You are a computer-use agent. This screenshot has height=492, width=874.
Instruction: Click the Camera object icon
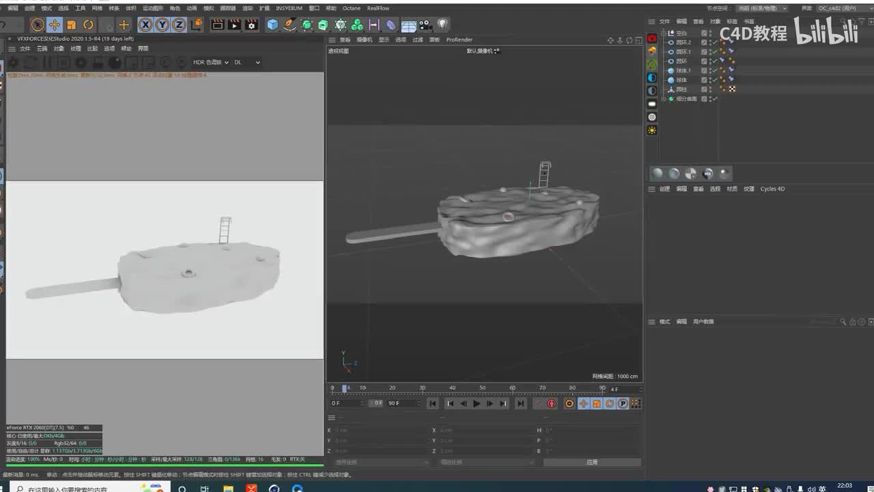(x=425, y=25)
